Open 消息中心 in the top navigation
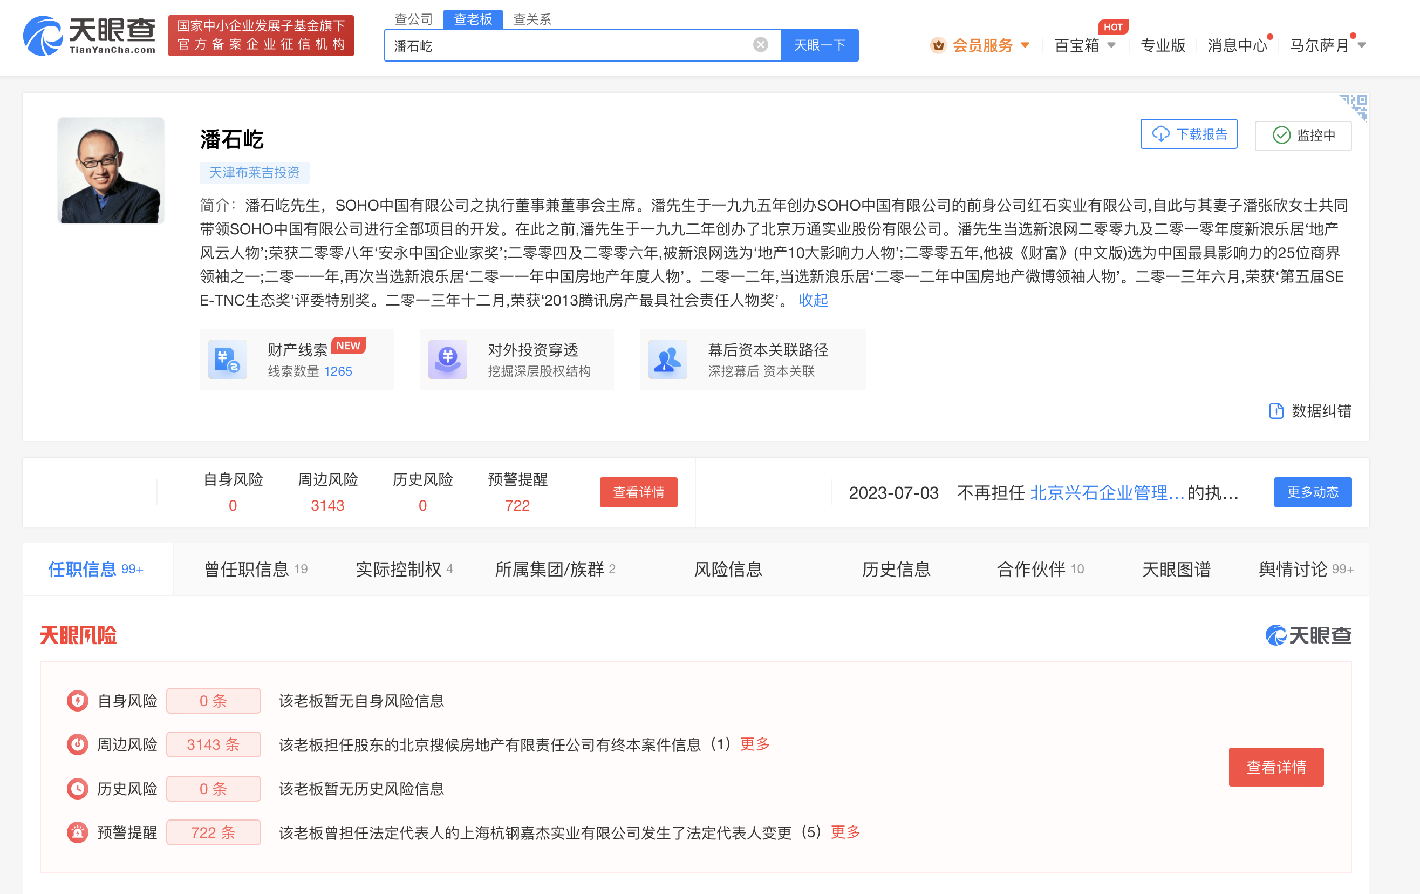1420x894 pixels. (x=1237, y=45)
